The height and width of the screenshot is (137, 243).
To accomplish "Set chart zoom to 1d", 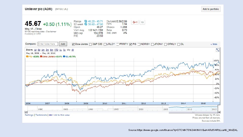I will click(35, 50).
